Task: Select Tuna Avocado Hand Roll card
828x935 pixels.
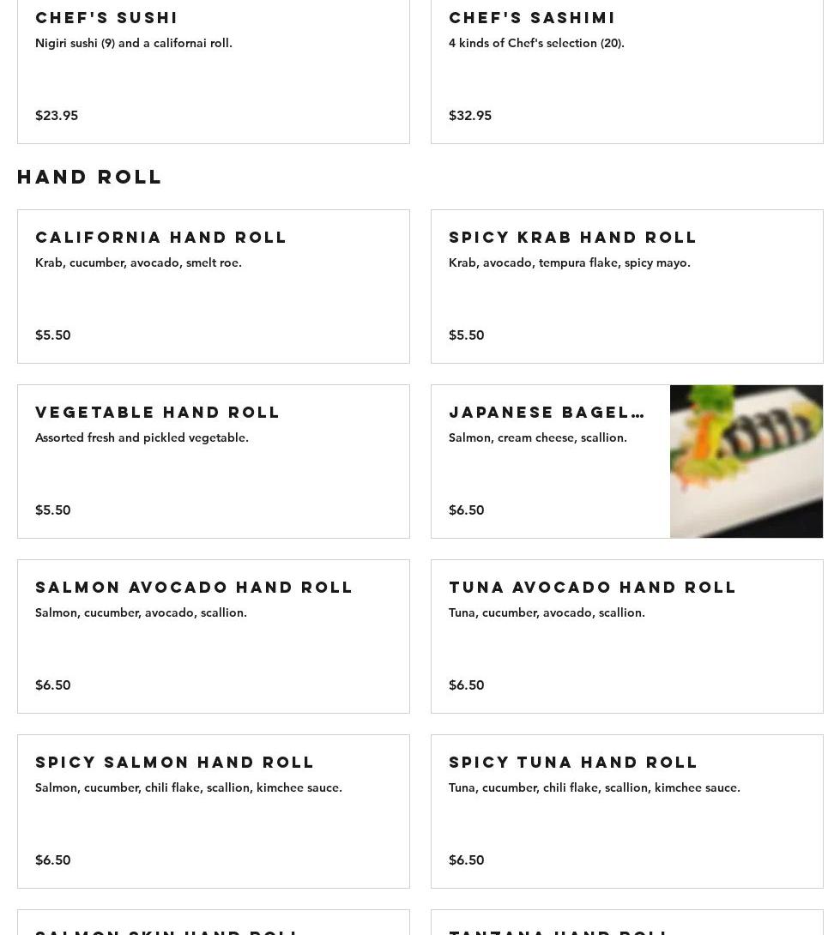Action: [627, 636]
